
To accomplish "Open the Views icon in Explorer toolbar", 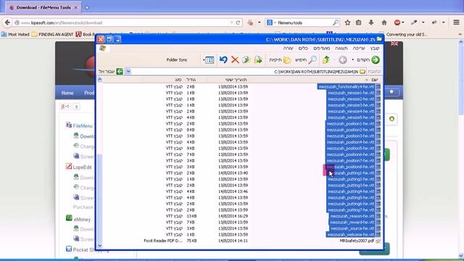I will click(210, 60).
